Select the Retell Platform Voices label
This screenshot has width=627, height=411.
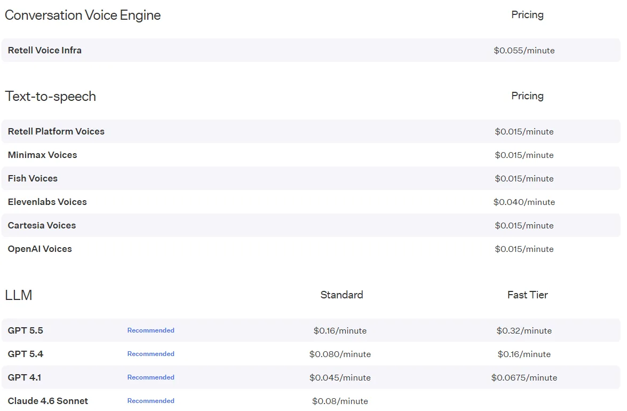tap(56, 131)
